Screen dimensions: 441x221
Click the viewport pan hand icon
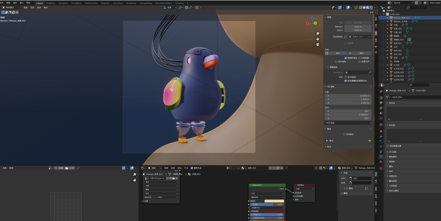[x=317, y=39]
